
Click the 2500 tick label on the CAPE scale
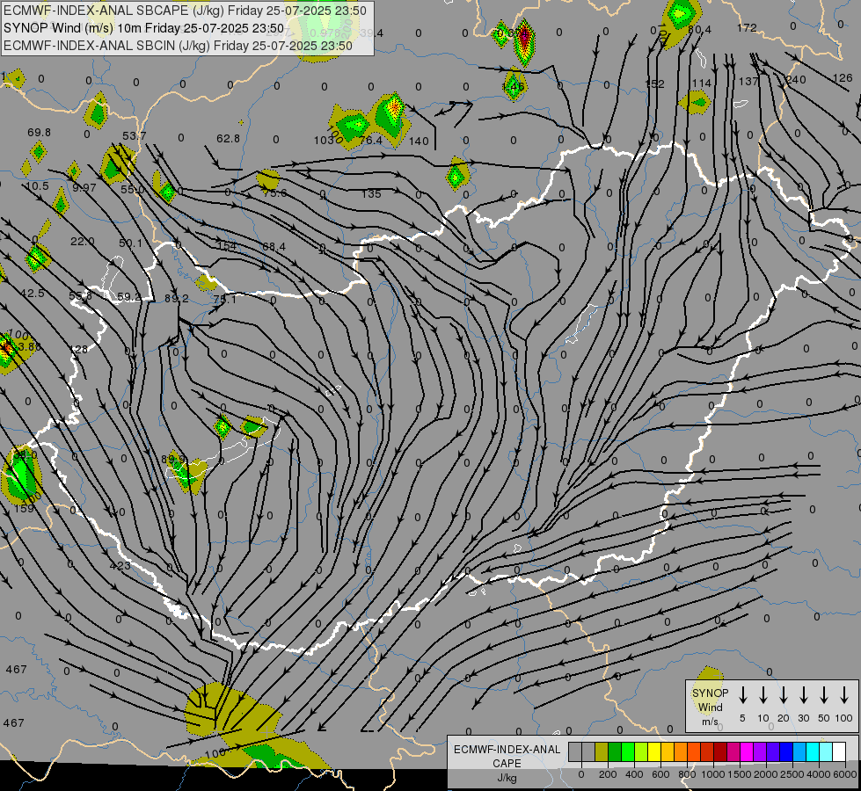pos(792,774)
